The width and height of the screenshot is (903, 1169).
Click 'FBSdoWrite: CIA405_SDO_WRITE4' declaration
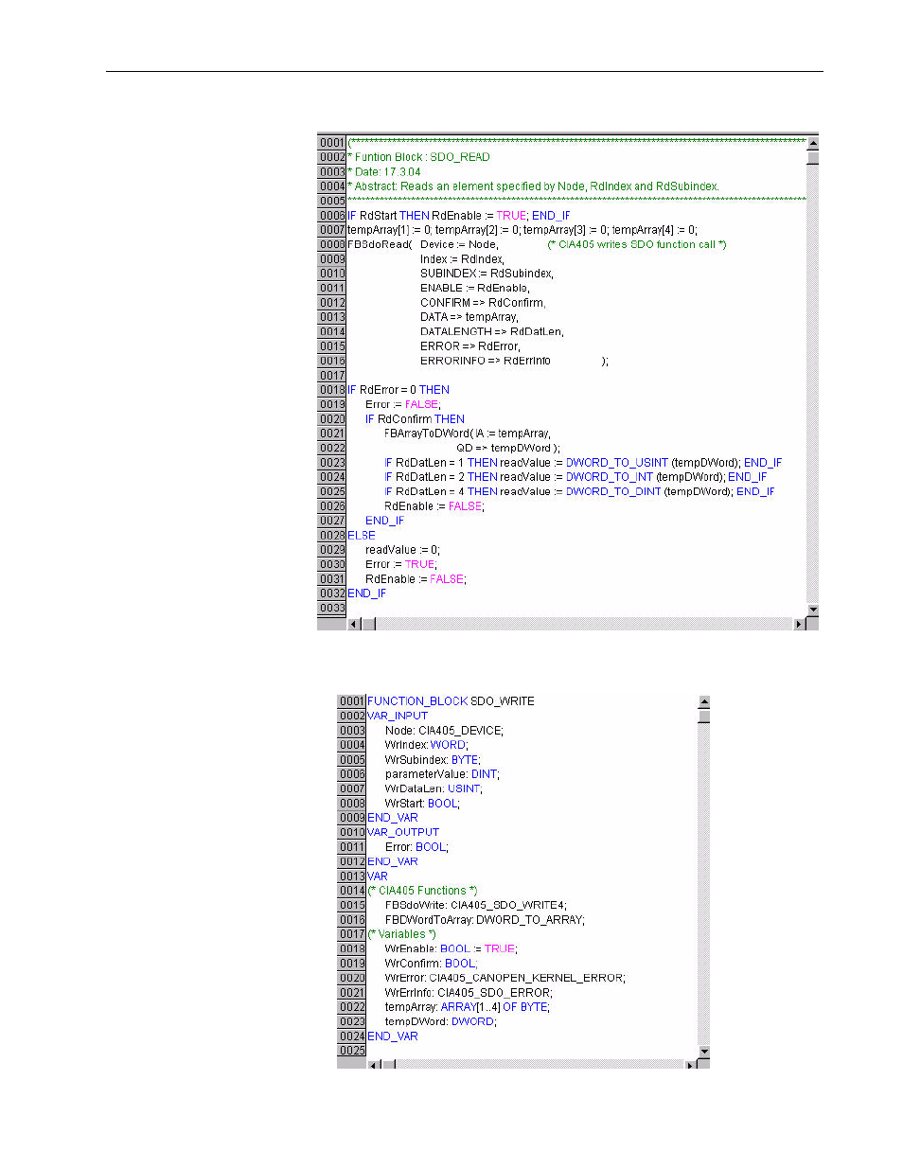pos(476,906)
